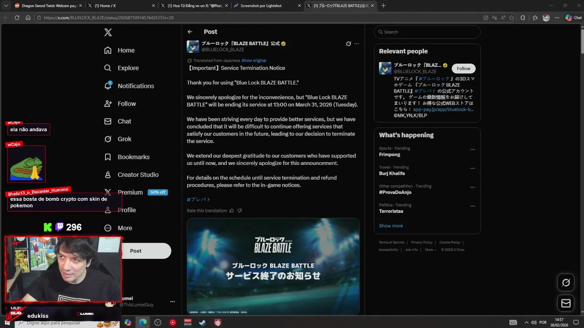584x328 pixels.
Task: Open options for Burj Khalifa trend
Action: point(473,169)
